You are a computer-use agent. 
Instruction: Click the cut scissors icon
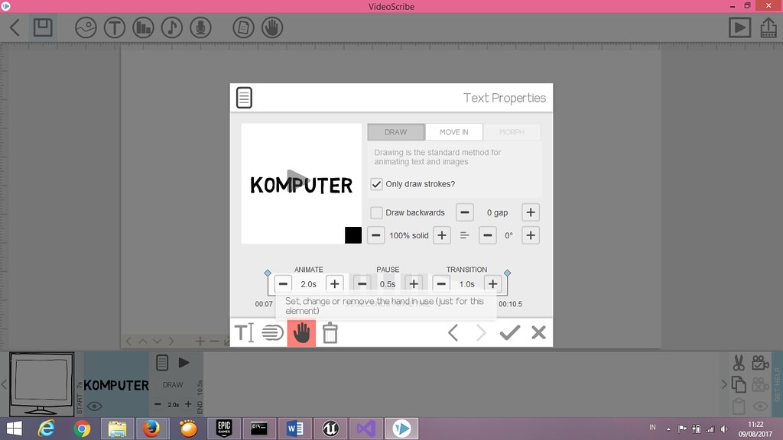[x=739, y=363]
